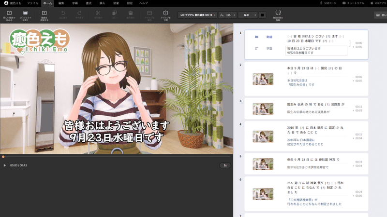This screenshot has width=387, height=217.
Task: Open the black text color swatch
Action: 262,15
